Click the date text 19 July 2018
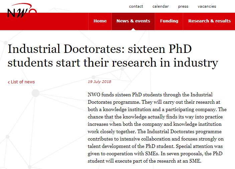The width and height of the screenshot is (235, 169). 99,82
